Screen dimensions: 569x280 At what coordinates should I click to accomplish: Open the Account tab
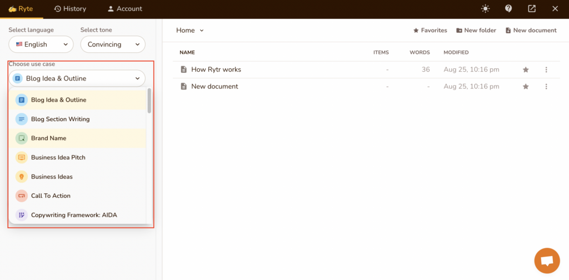[x=124, y=9]
